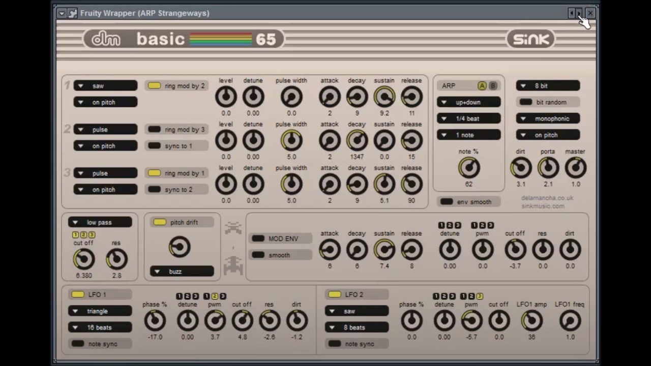Toggle oscillator 2 button above filter cut off

84,235
